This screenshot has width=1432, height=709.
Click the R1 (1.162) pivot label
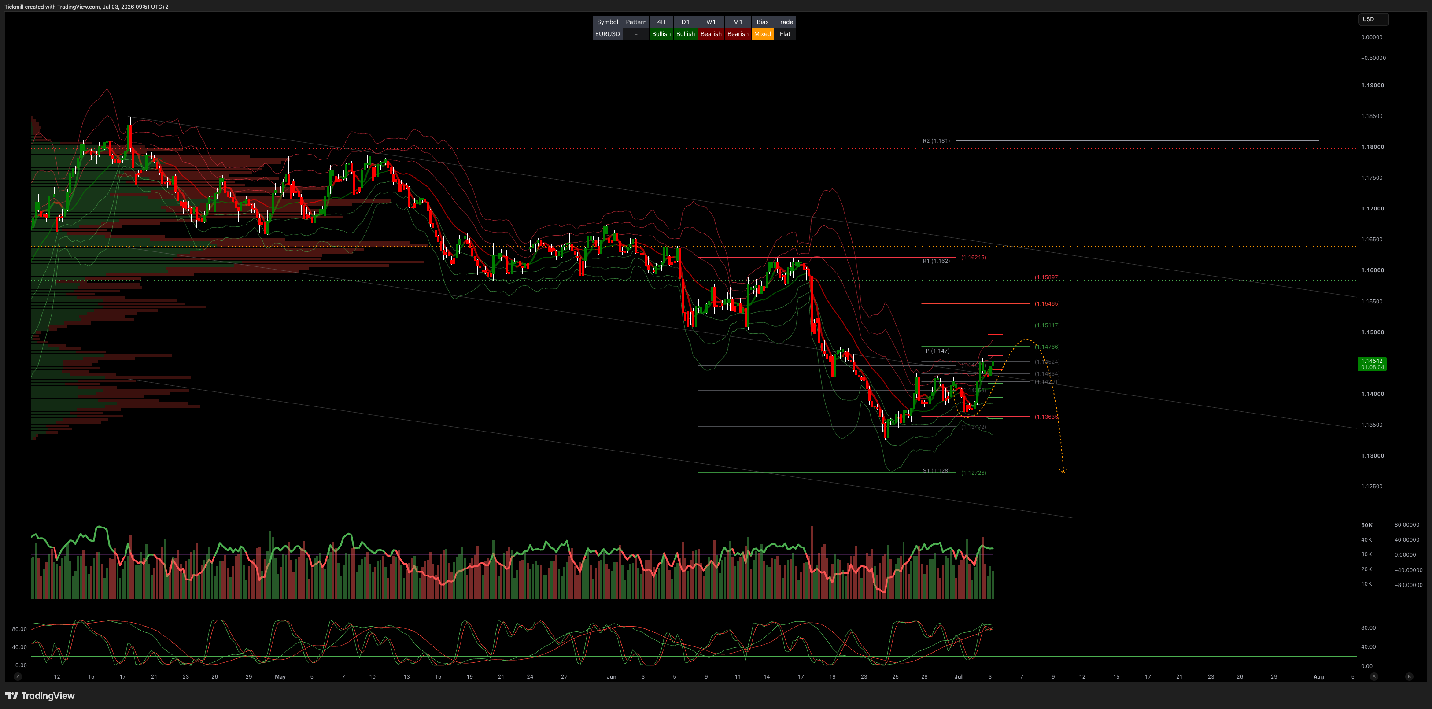[936, 261]
